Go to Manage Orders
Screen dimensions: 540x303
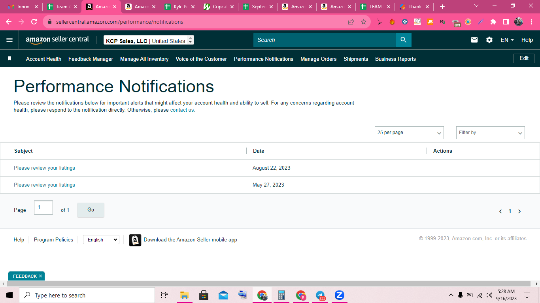click(x=318, y=59)
